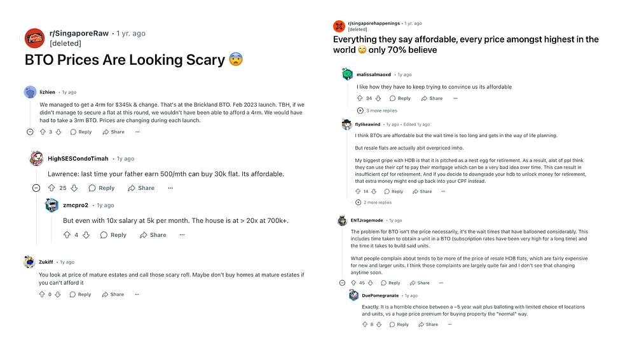
Task: Open more options menu on Zukiff's comment
Action: [137, 295]
